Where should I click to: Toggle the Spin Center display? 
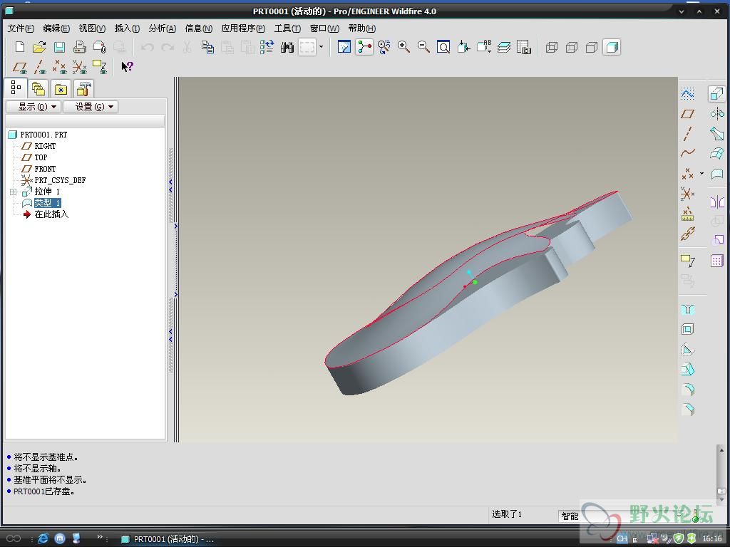364,47
